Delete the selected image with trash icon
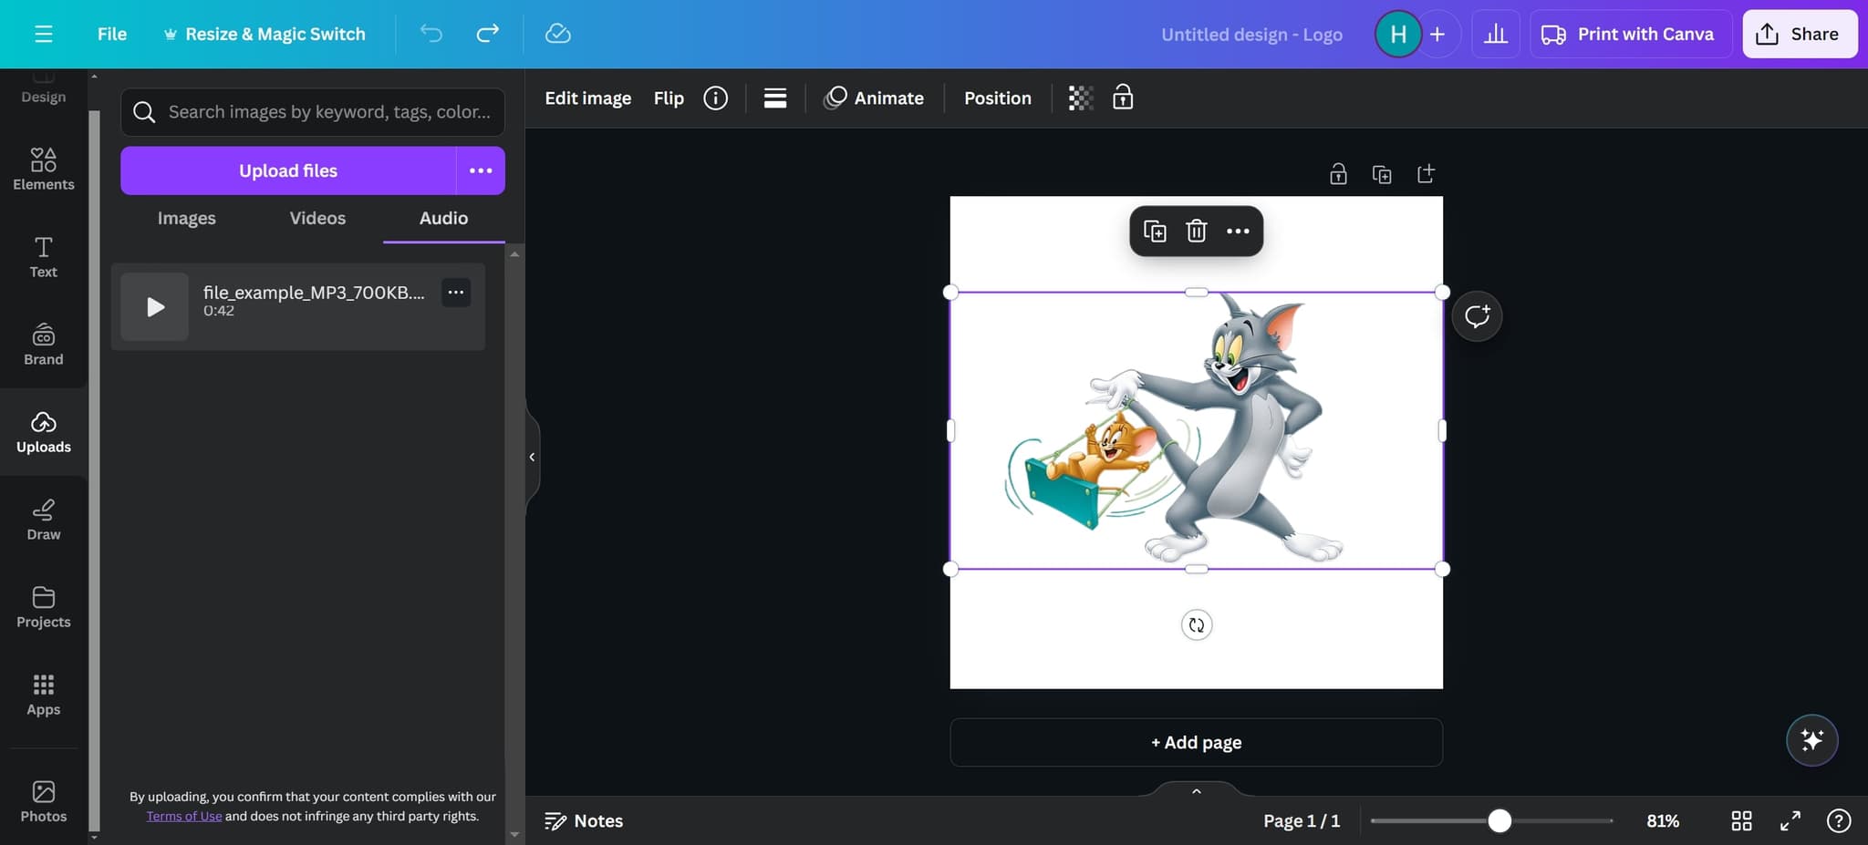 pyautogui.click(x=1196, y=232)
